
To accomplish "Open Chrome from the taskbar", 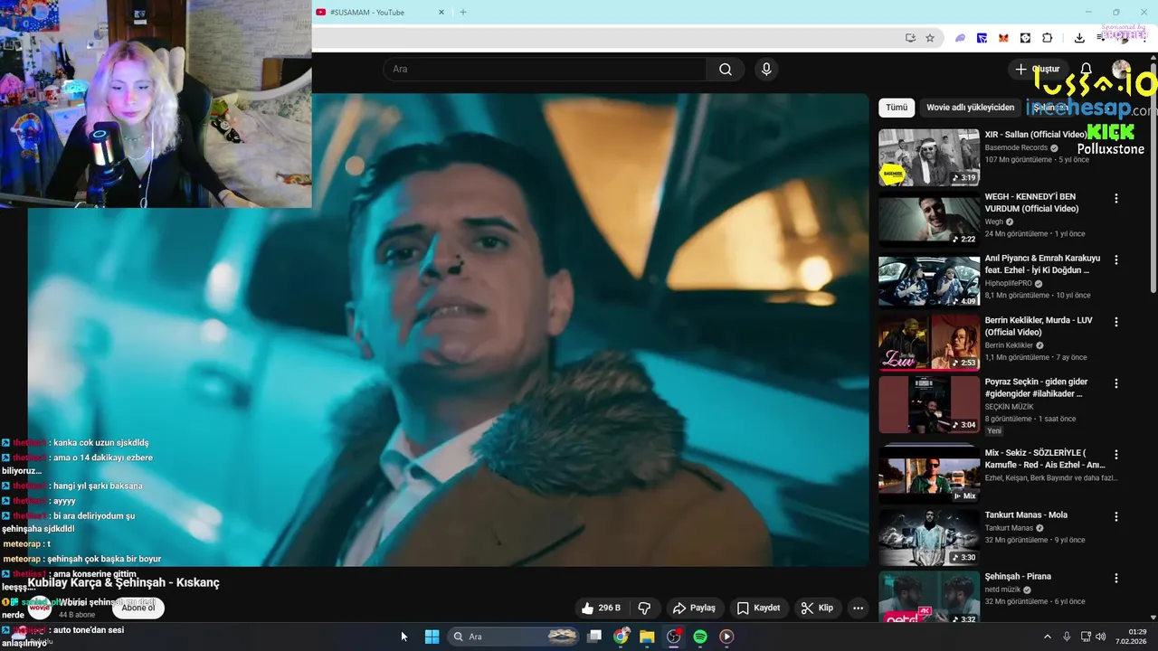I will [x=621, y=637].
